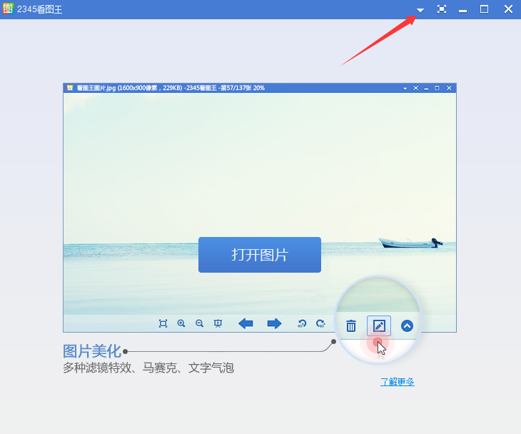Open the 了解更多 link
This screenshot has width=521, height=434.
click(398, 382)
